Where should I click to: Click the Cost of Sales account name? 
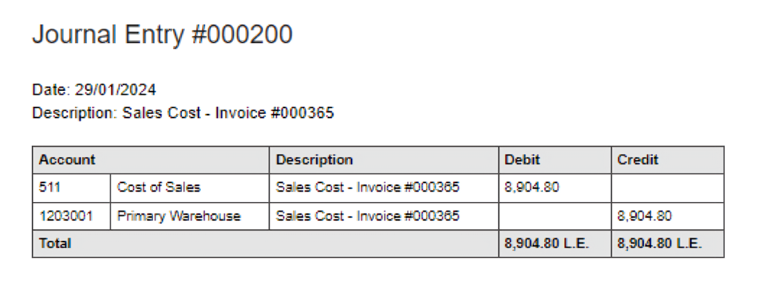[x=158, y=187]
